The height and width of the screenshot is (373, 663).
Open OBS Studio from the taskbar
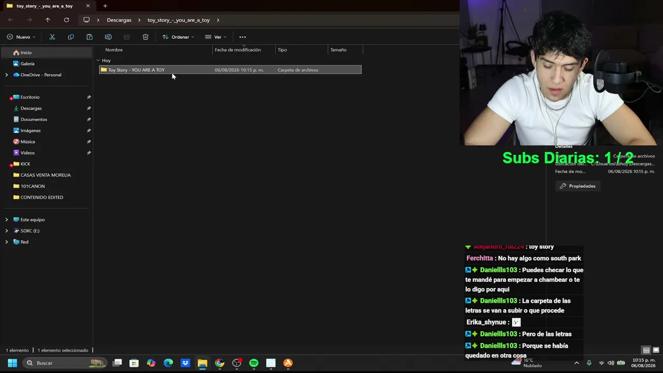237,363
